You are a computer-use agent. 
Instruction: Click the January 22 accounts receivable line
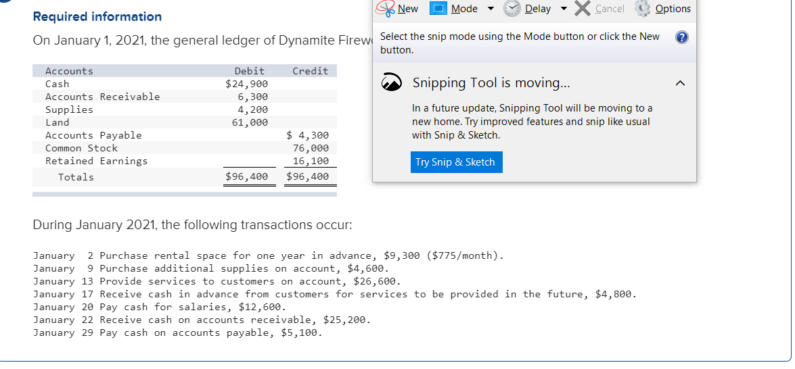[x=202, y=320]
